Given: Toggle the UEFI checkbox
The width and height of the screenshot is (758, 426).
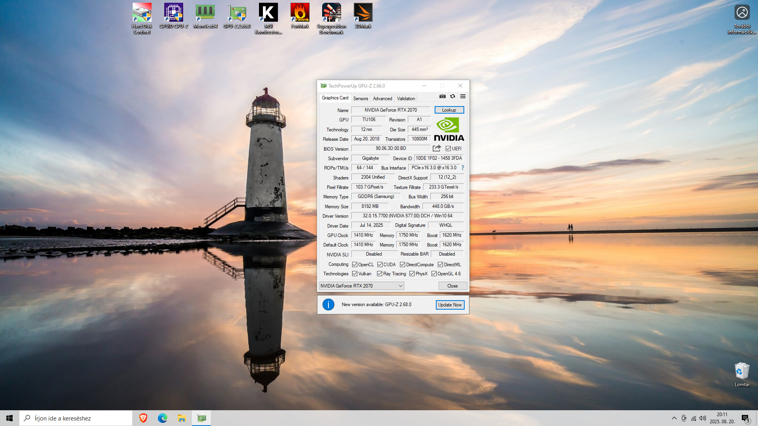Looking at the screenshot, I should (x=448, y=149).
